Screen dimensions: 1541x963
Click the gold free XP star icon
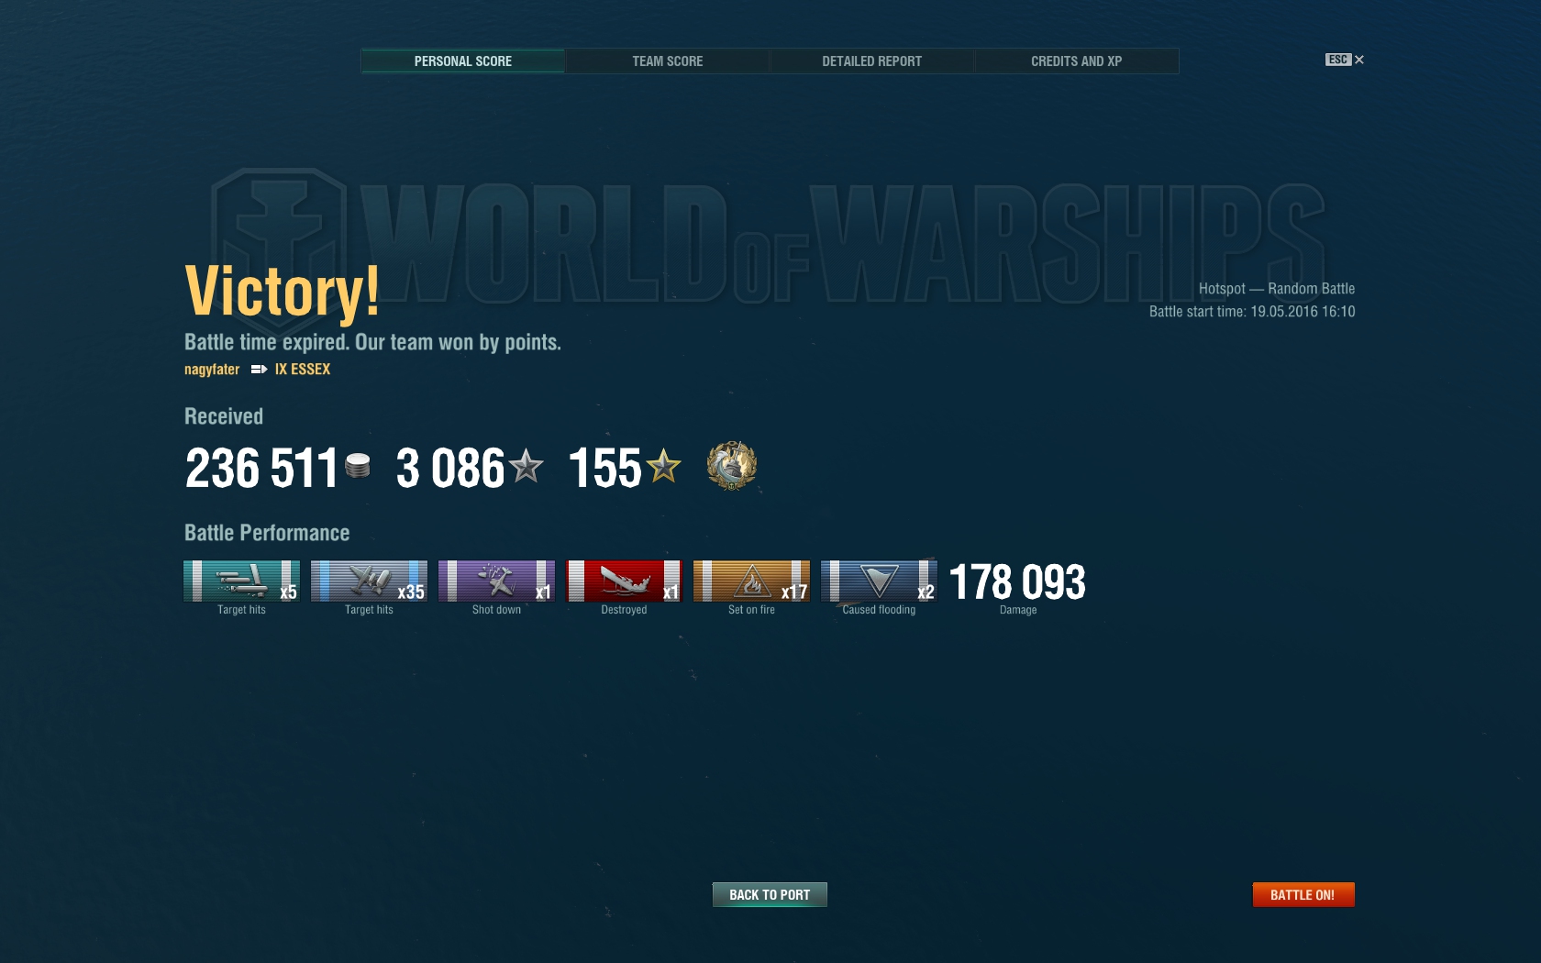(x=663, y=466)
